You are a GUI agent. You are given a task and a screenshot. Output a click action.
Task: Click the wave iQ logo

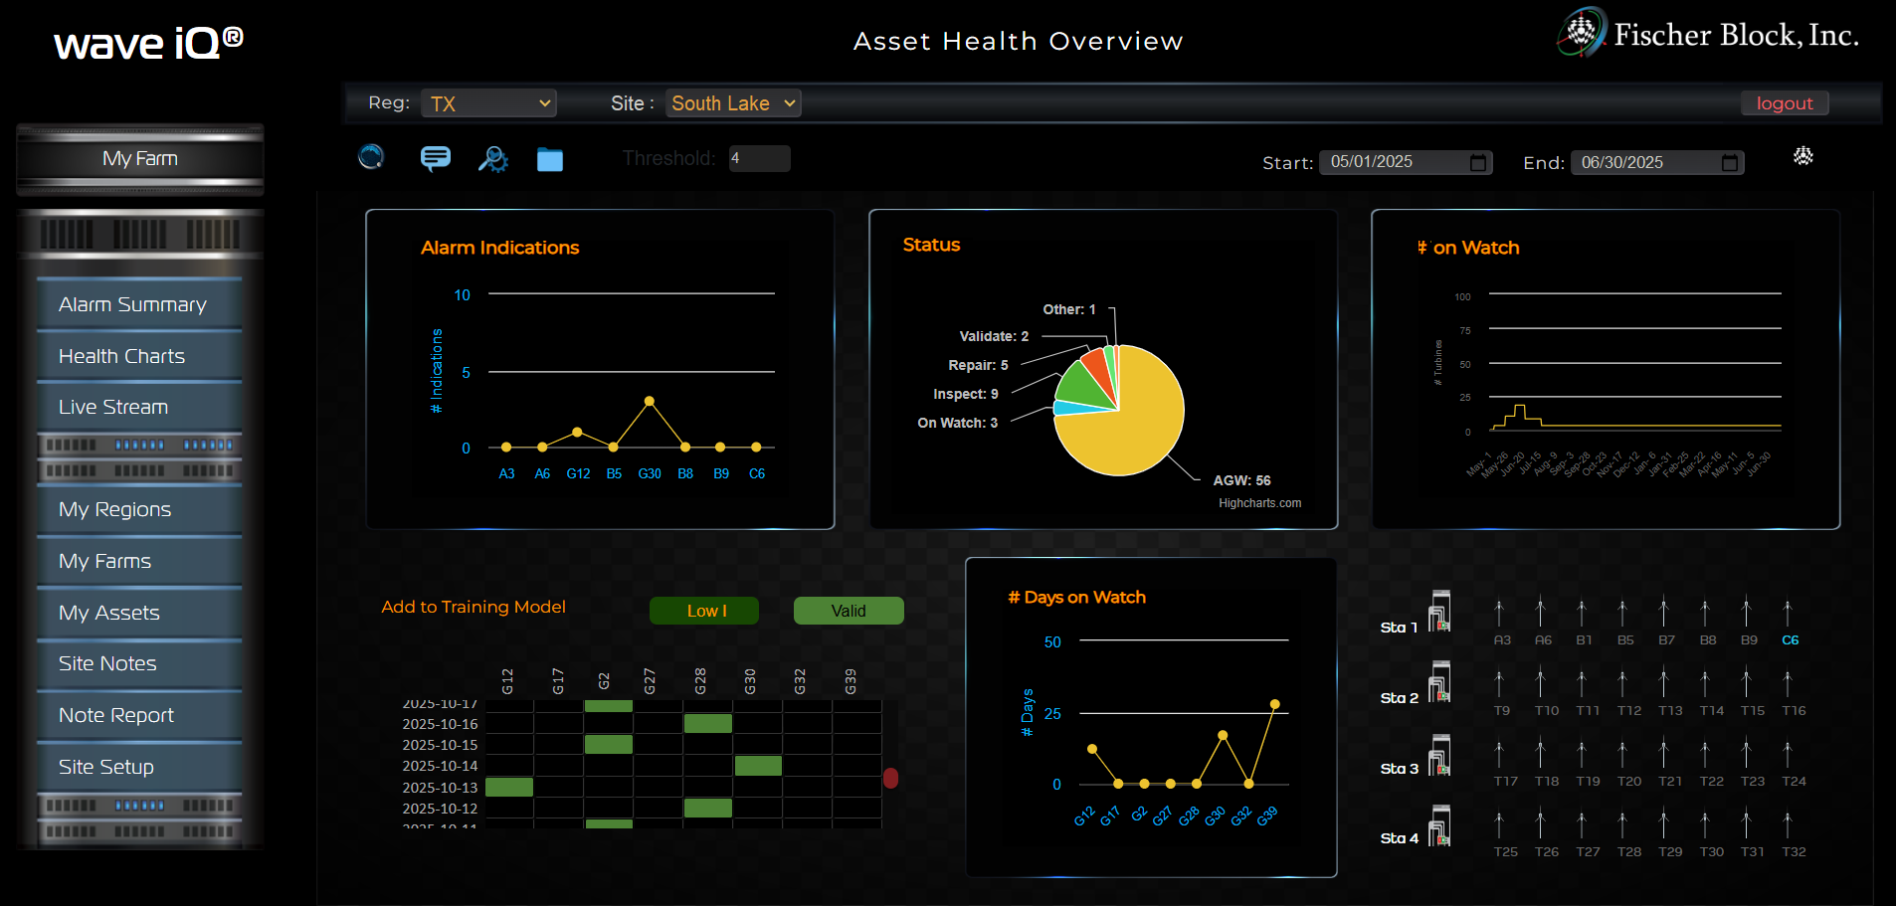[x=148, y=43]
